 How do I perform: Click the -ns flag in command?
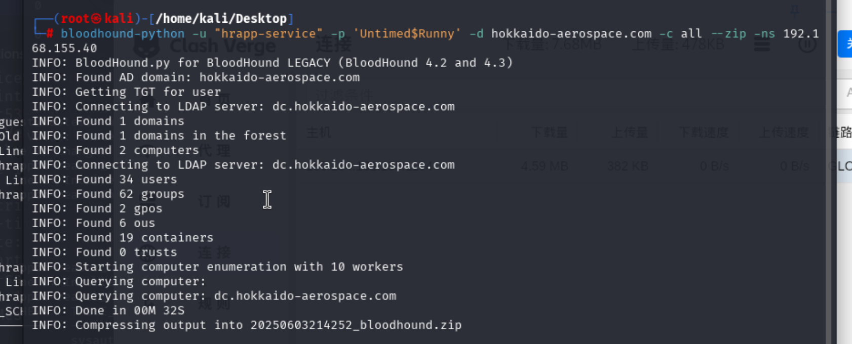tap(765, 34)
